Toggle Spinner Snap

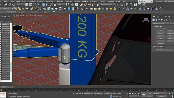tap(93, 5)
